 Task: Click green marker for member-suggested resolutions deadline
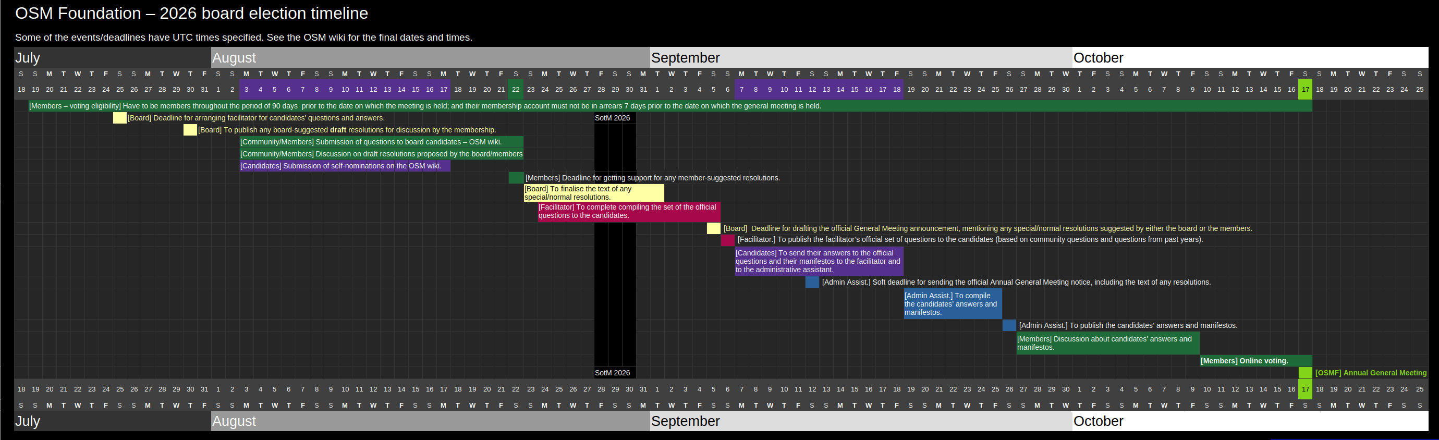coord(516,178)
